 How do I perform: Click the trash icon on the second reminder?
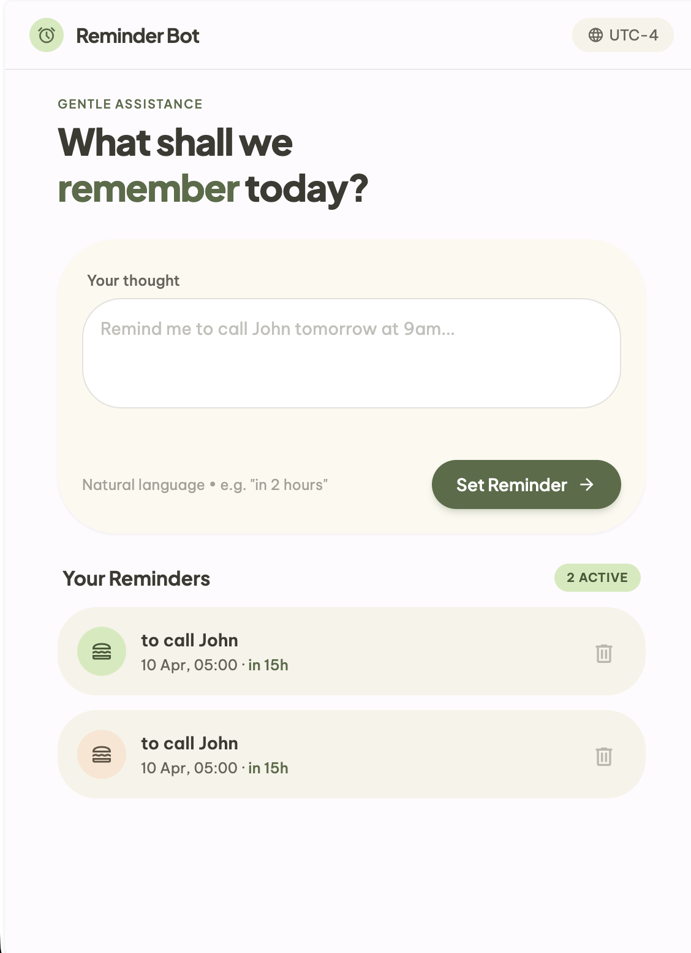coord(604,757)
